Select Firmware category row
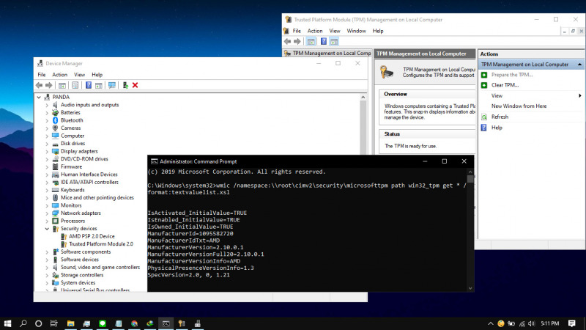 coord(71,167)
